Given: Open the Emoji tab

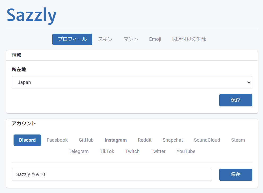Looking at the screenshot, I should (x=155, y=39).
